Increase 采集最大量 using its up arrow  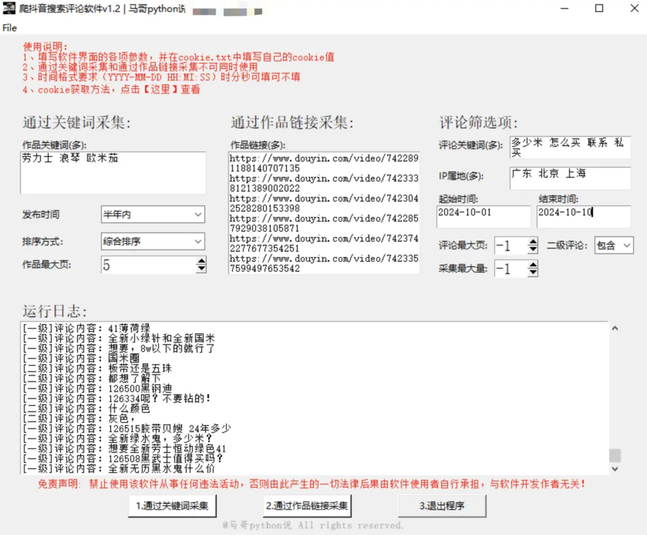[x=532, y=265]
